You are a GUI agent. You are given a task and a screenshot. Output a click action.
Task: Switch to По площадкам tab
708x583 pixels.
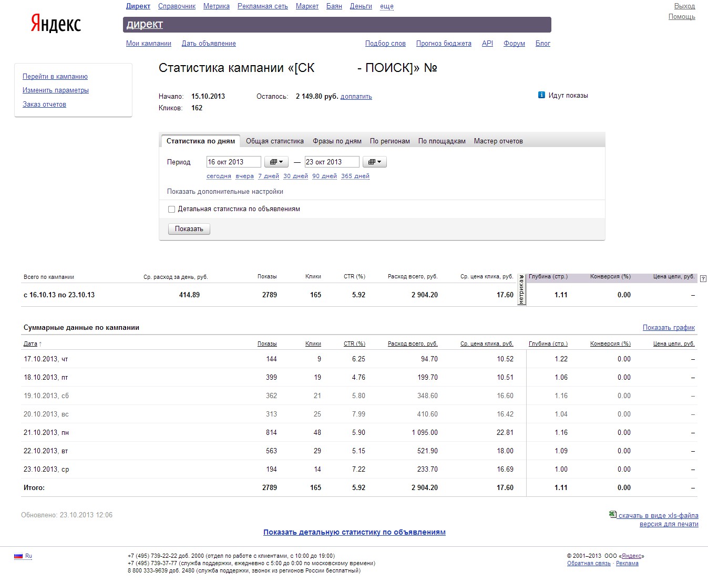point(442,141)
